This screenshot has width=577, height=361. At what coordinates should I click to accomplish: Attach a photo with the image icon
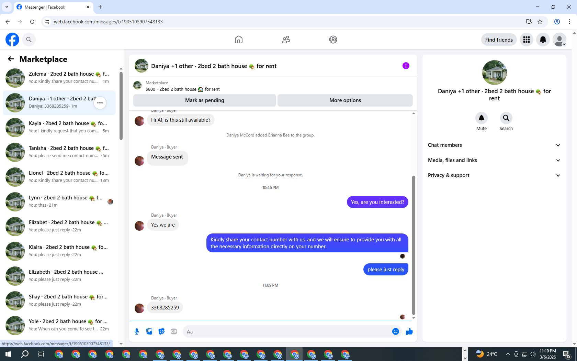[x=149, y=331]
